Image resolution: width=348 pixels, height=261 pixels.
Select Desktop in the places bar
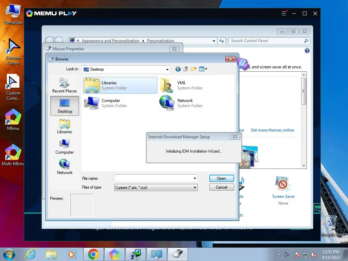[x=65, y=106]
